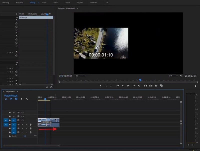Mute the A2 audio track
The height and width of the screenshot is (151, 200).
point(22,128)
